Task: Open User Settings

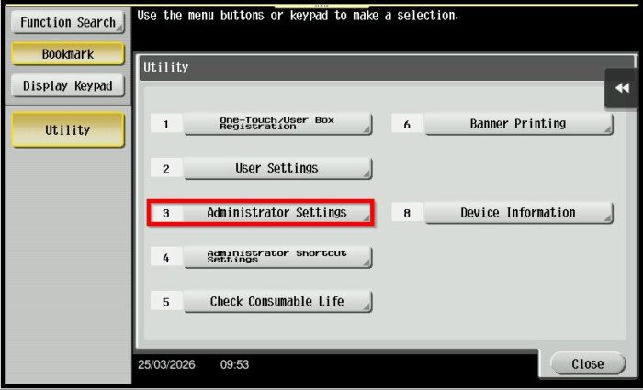Action: [277, 169]
